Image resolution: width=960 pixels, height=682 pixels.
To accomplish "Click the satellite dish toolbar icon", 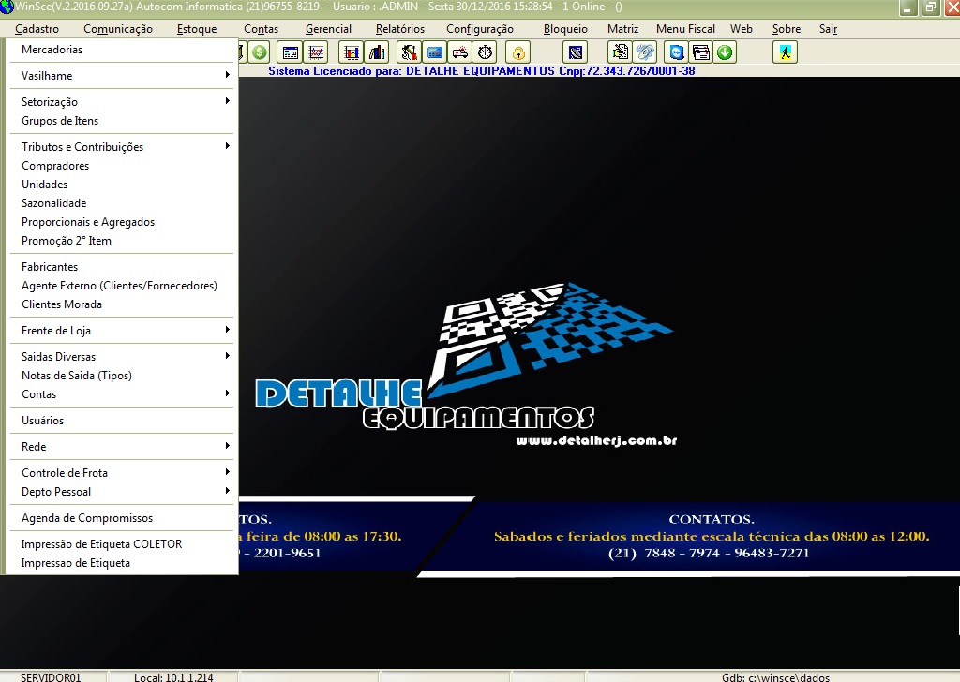I will [x=576, y=52].
